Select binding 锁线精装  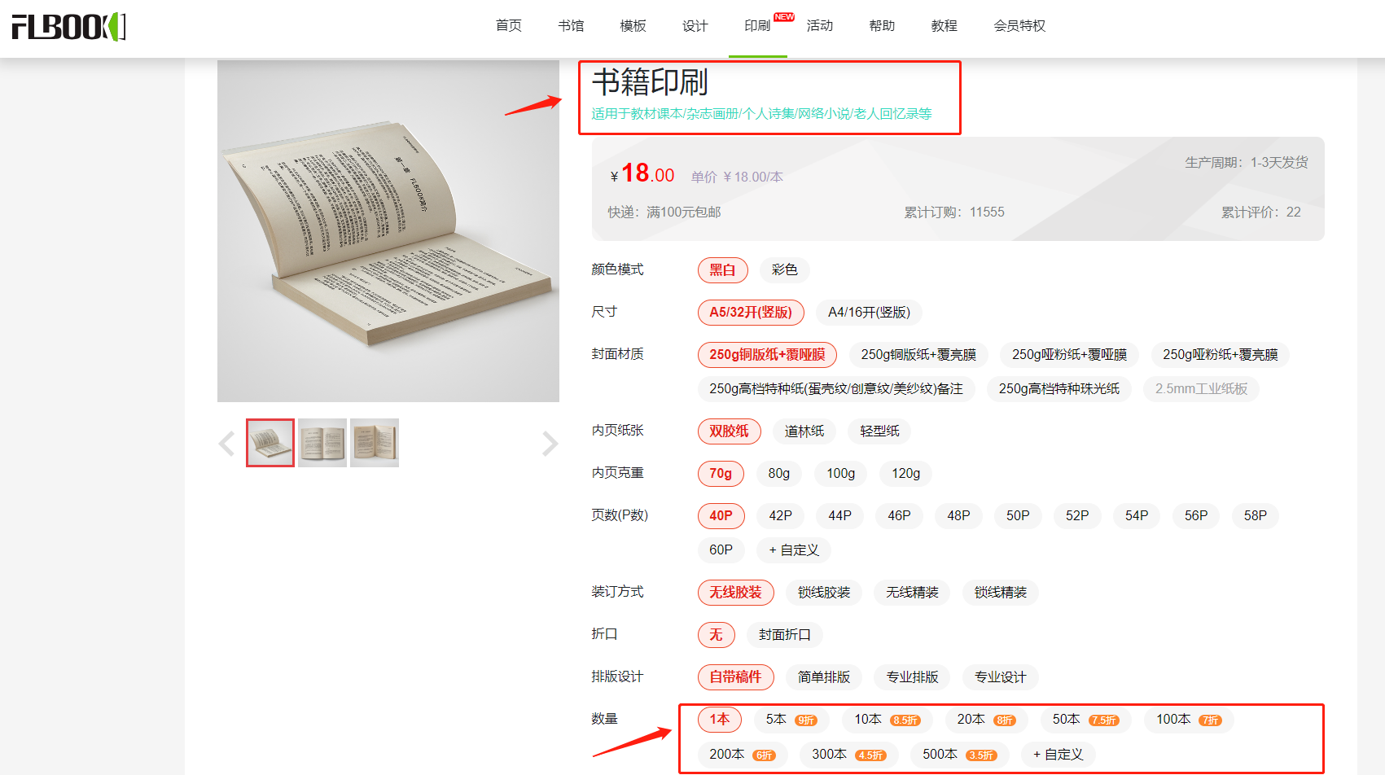click(1001, 593)
